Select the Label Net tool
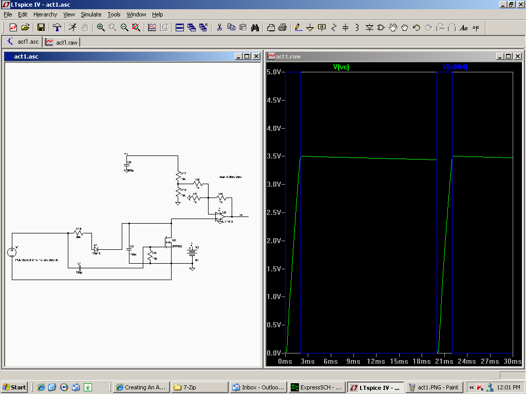The width and height of the screenshot is (526, 394). (322, 28)
